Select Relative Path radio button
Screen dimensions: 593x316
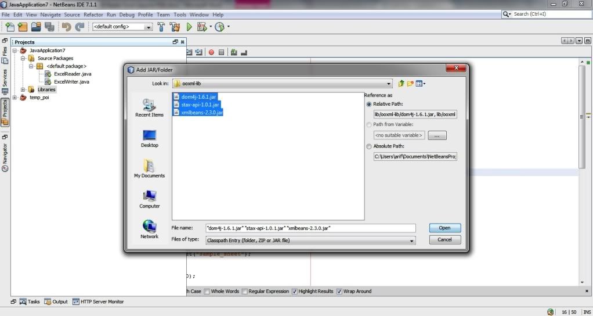coord(368,104)
